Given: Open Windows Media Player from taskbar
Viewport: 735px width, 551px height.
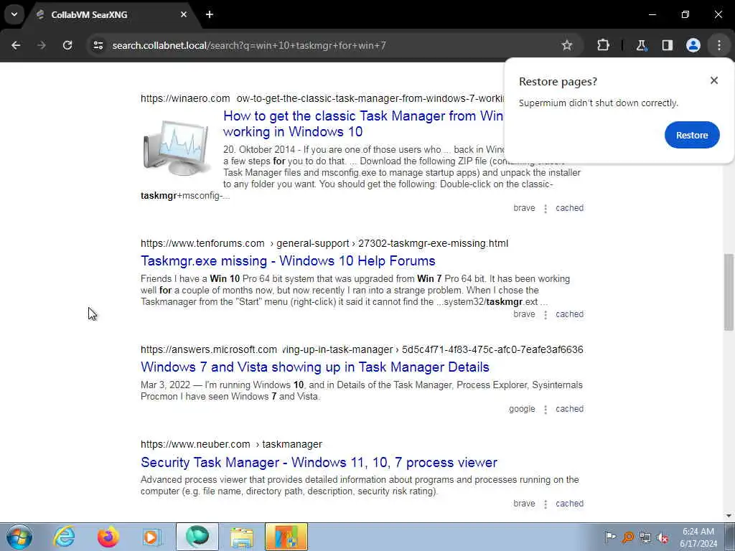Looking at the screenshot, I should (x=152, y=537).
